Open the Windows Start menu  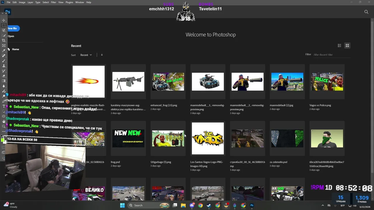coord(122,205)
